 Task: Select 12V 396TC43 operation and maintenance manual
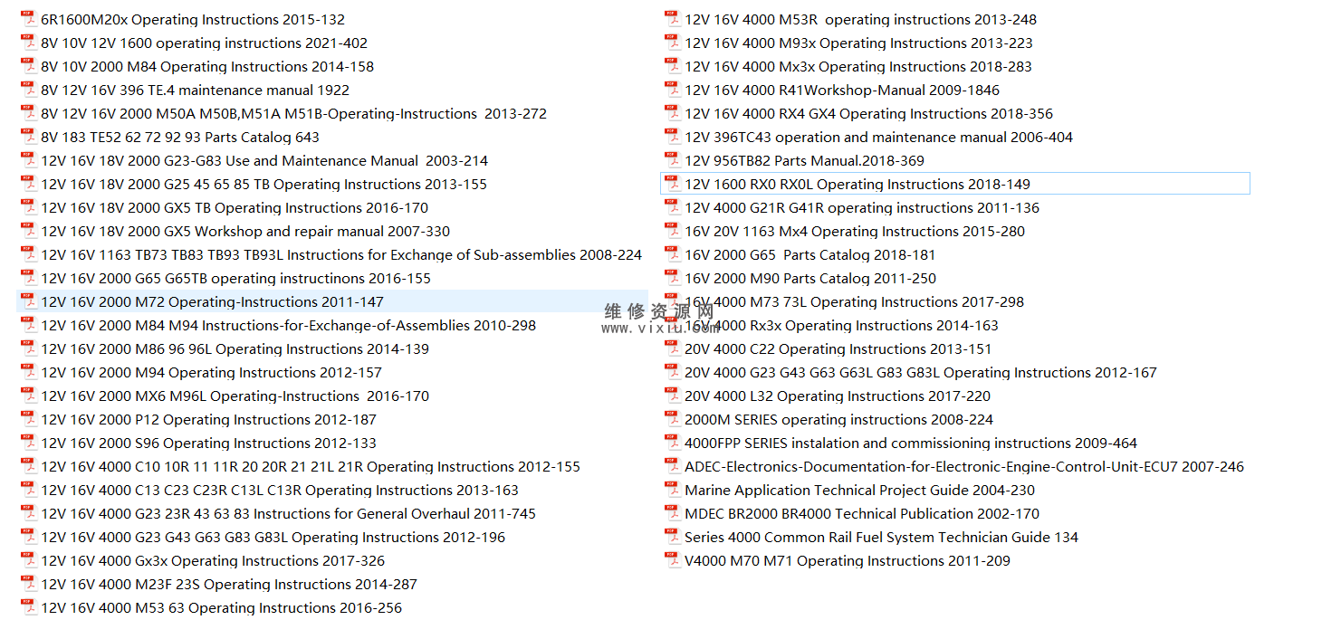coord(877,138)
